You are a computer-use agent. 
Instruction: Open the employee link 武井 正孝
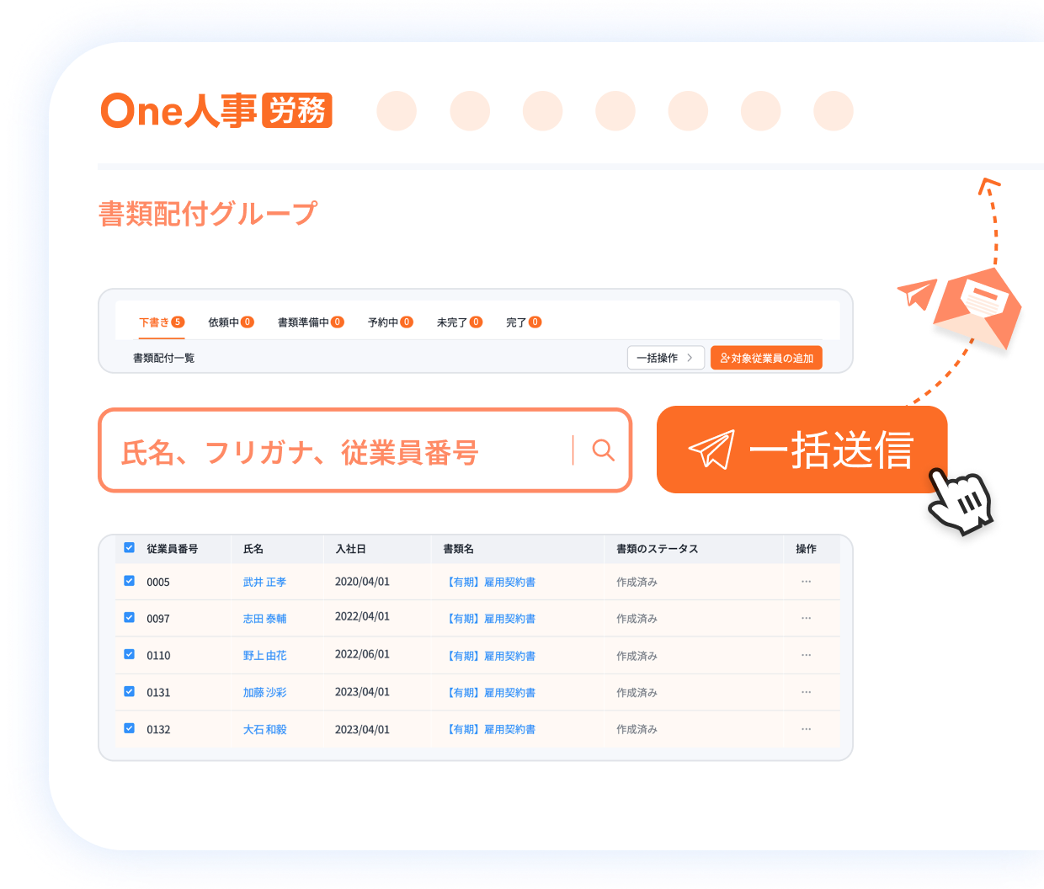(x=264, y=582)
